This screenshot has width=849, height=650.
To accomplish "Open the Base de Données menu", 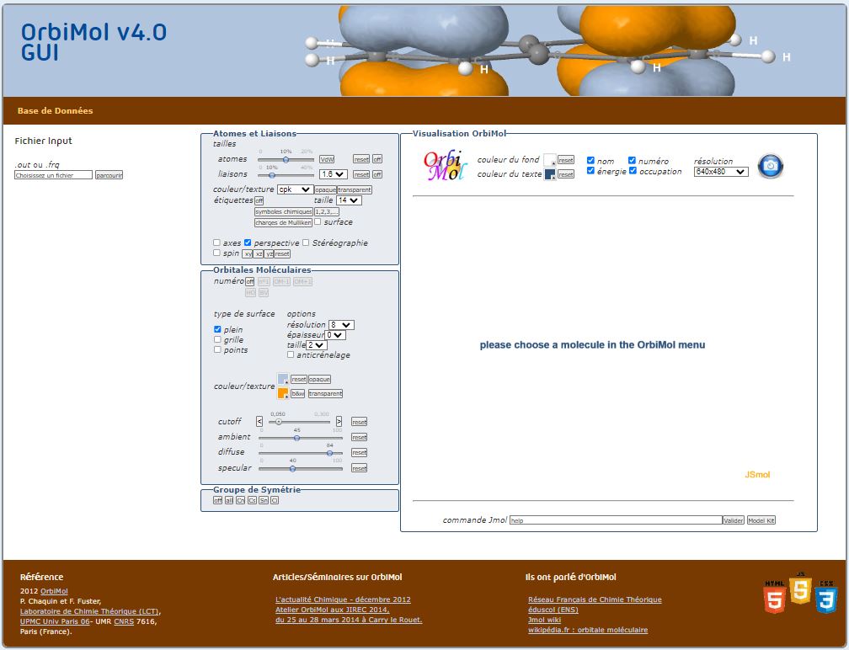I will coord(56,111).
